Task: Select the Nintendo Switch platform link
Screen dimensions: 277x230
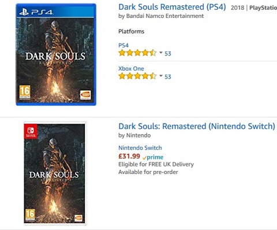Action: click(140, 148)
